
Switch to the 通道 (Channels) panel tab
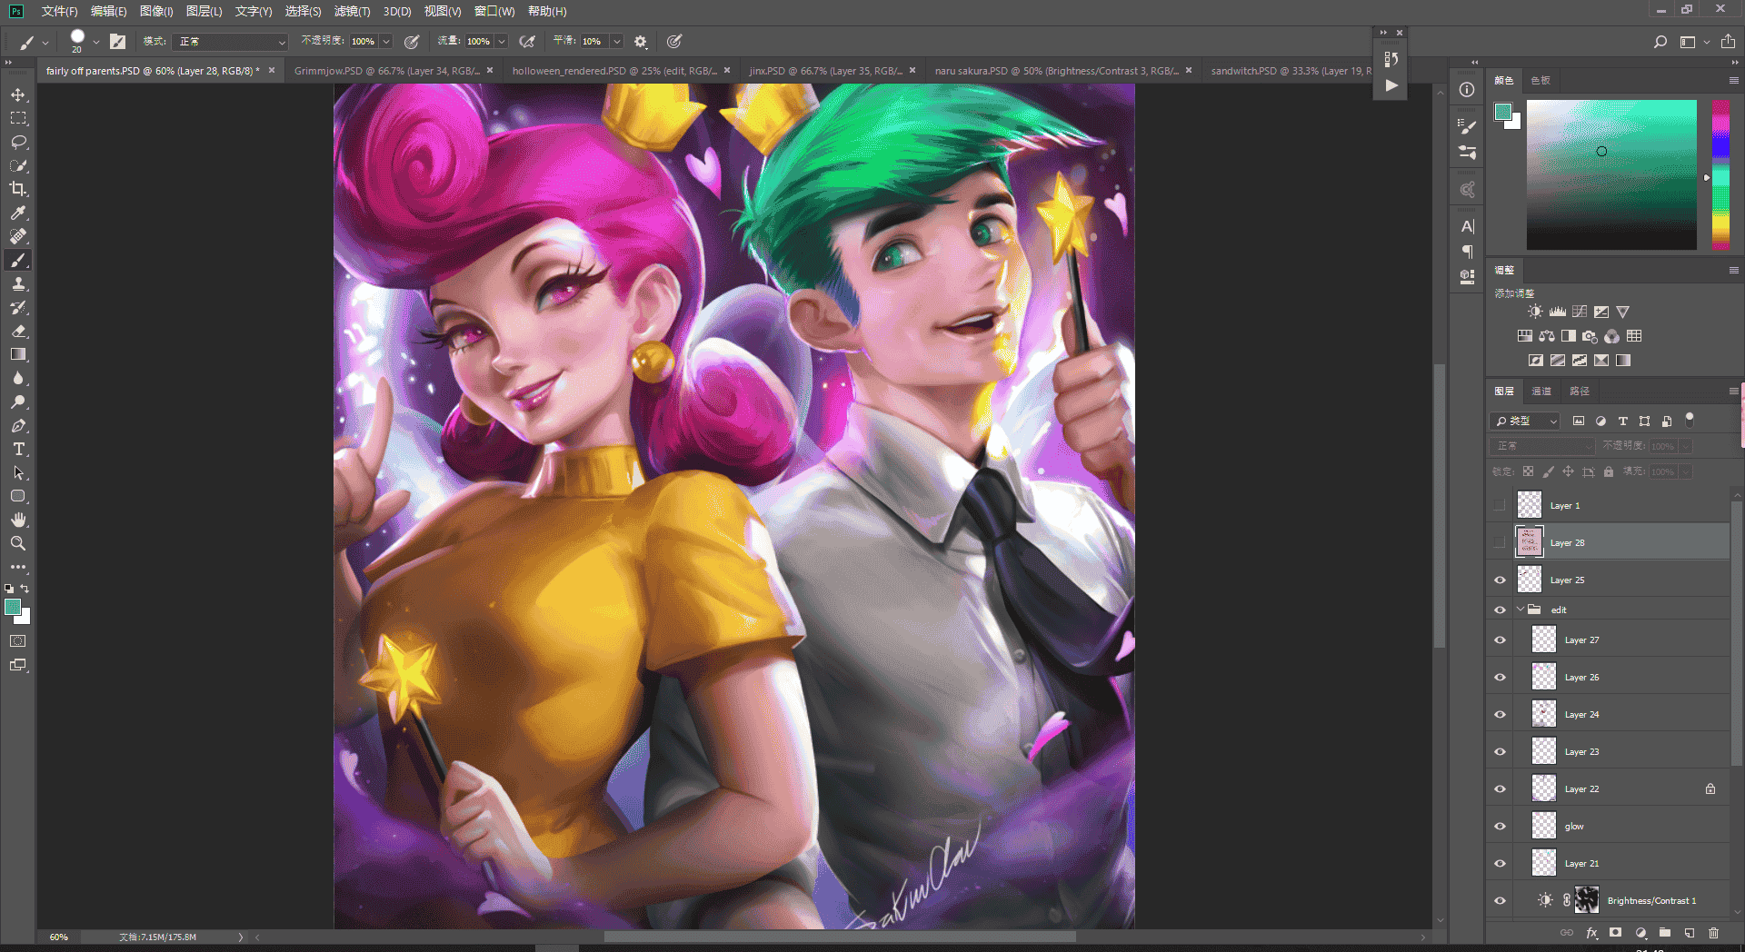coord(1541,391)
